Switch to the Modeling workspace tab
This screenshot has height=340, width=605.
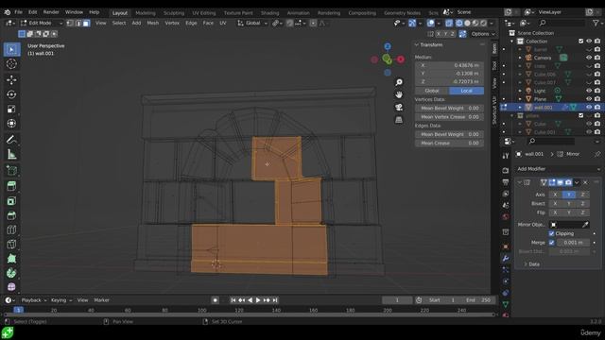(146, 12)
